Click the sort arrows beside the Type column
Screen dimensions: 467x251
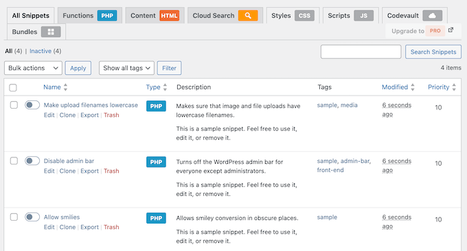click(x=165, y=87)
